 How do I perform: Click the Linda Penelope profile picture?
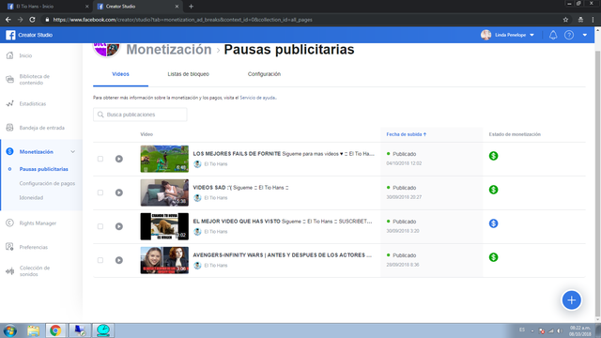(x=485, y=35)
